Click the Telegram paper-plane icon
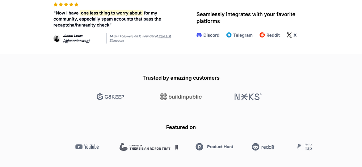 (229, 35)
